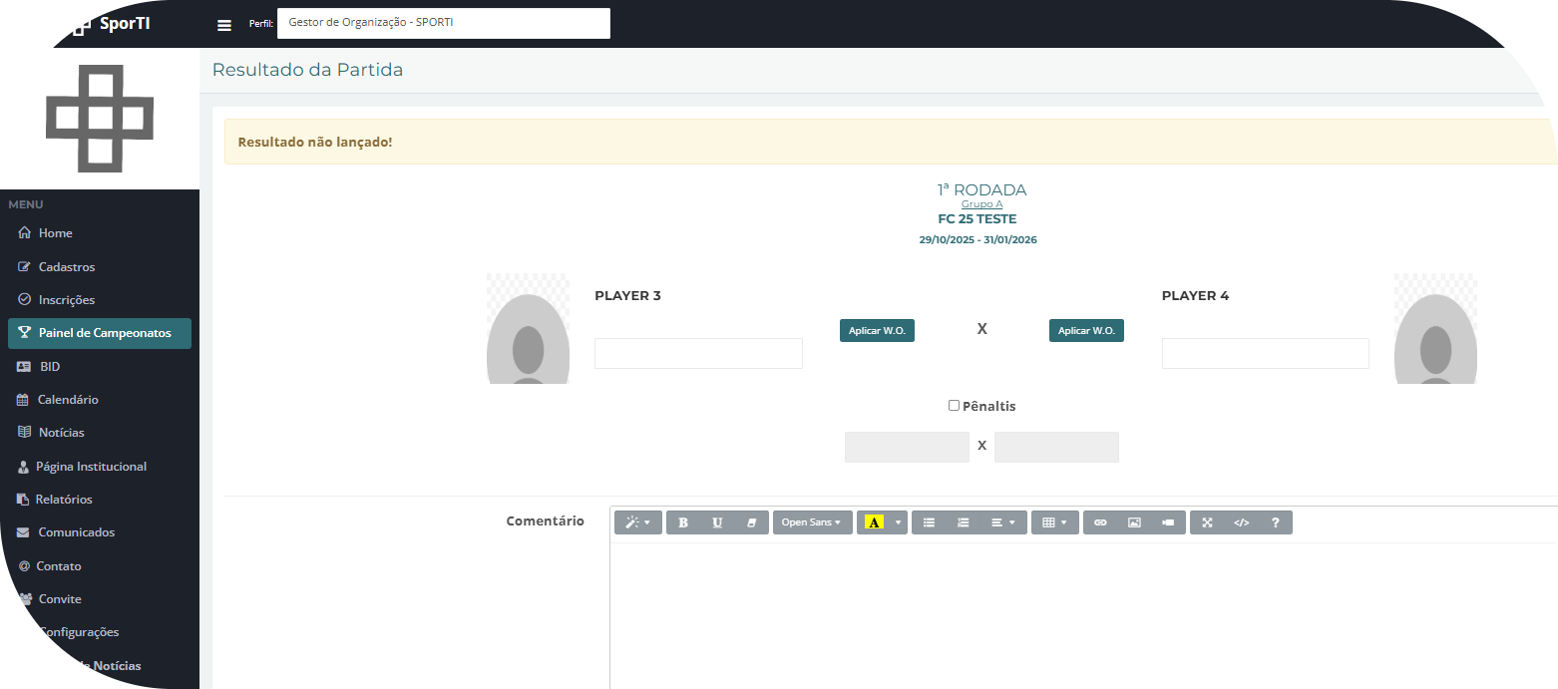Click the eraser clear formatting icon
Viewport: 1558px width, 689px height.
(x=751, y=522)
